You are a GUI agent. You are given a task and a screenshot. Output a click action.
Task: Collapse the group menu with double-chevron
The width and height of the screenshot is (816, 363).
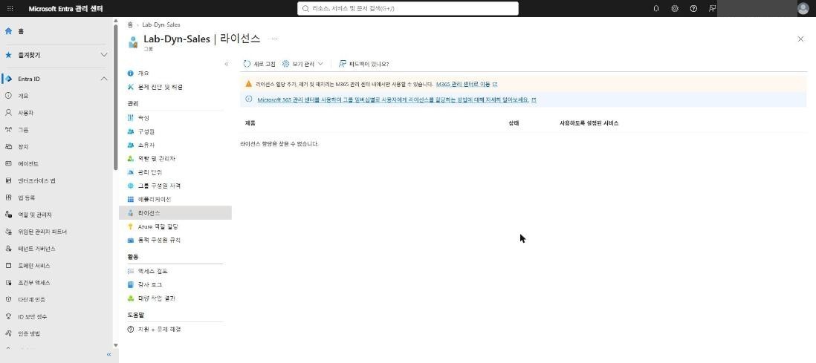coord(227,64)
